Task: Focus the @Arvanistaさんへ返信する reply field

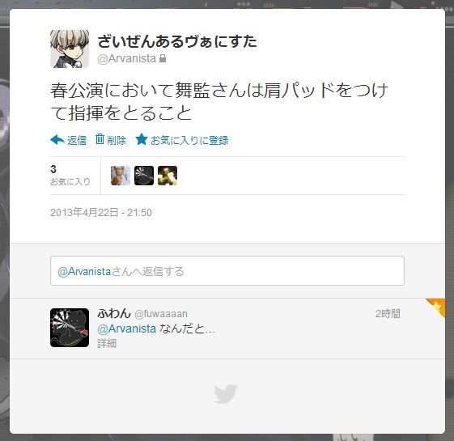Action: click(x=227, y=271)
